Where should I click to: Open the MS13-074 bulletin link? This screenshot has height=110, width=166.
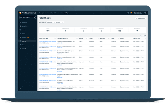[x=60, y=71]
